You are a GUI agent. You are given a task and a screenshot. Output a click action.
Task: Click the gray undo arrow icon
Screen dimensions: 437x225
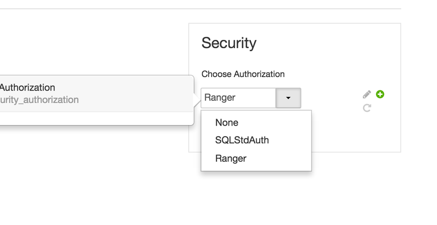tap(367, 107)
